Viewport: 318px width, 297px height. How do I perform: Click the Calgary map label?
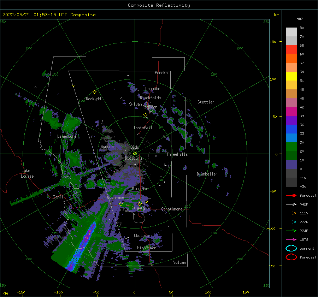(138, 208)
